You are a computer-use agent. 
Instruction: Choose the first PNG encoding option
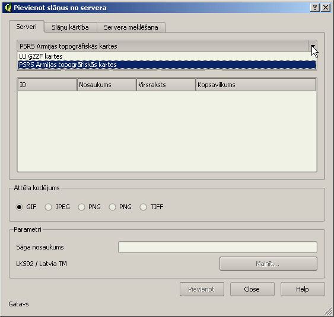click(x=82, y=207)
